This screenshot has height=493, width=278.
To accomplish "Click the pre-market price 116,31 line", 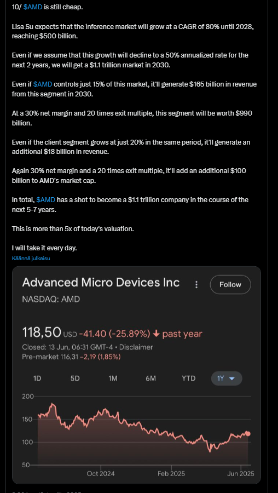I will pyautogui.click(x=71, y=357).
